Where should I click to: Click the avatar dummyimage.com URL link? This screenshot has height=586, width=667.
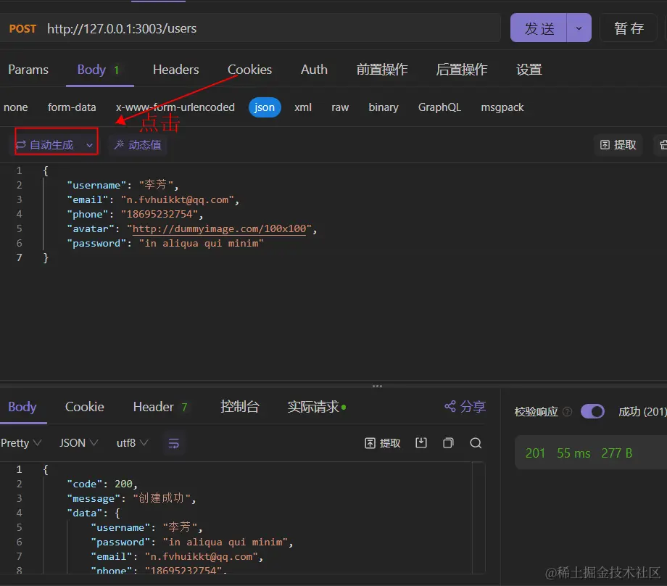coord(219,228)
